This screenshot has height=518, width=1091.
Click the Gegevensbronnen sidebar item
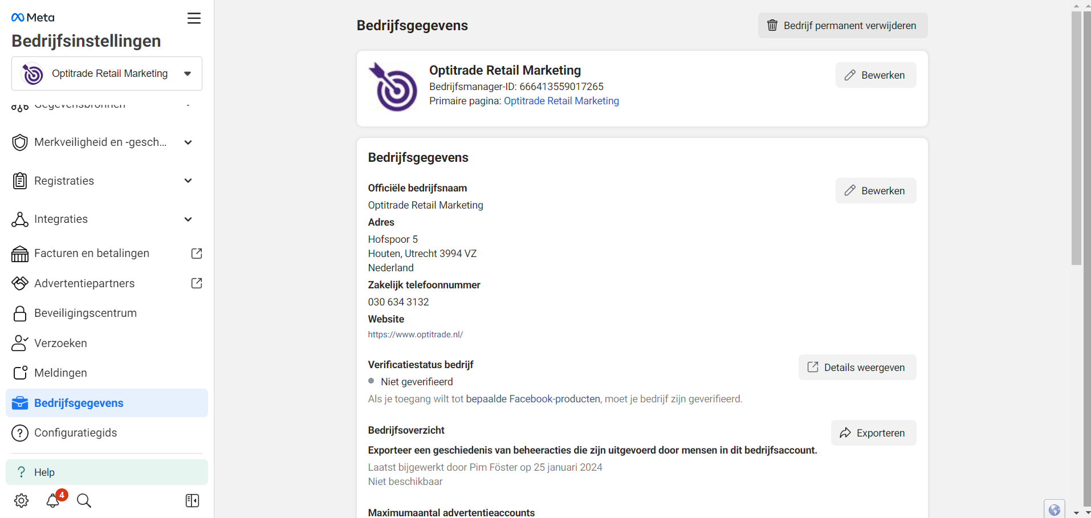click(x=107, y=106)
